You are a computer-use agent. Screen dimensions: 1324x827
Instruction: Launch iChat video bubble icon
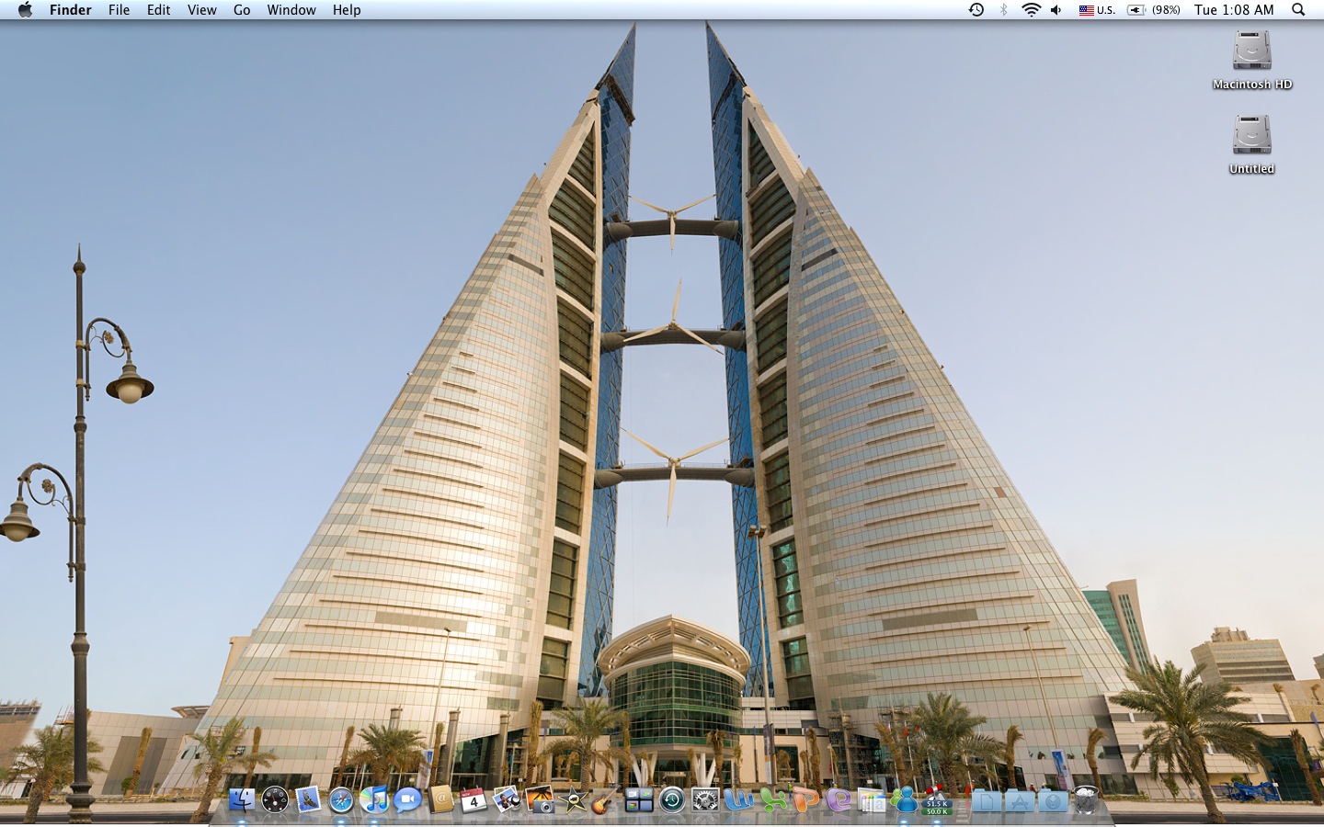pyautogui.click(x=407, y=799)
